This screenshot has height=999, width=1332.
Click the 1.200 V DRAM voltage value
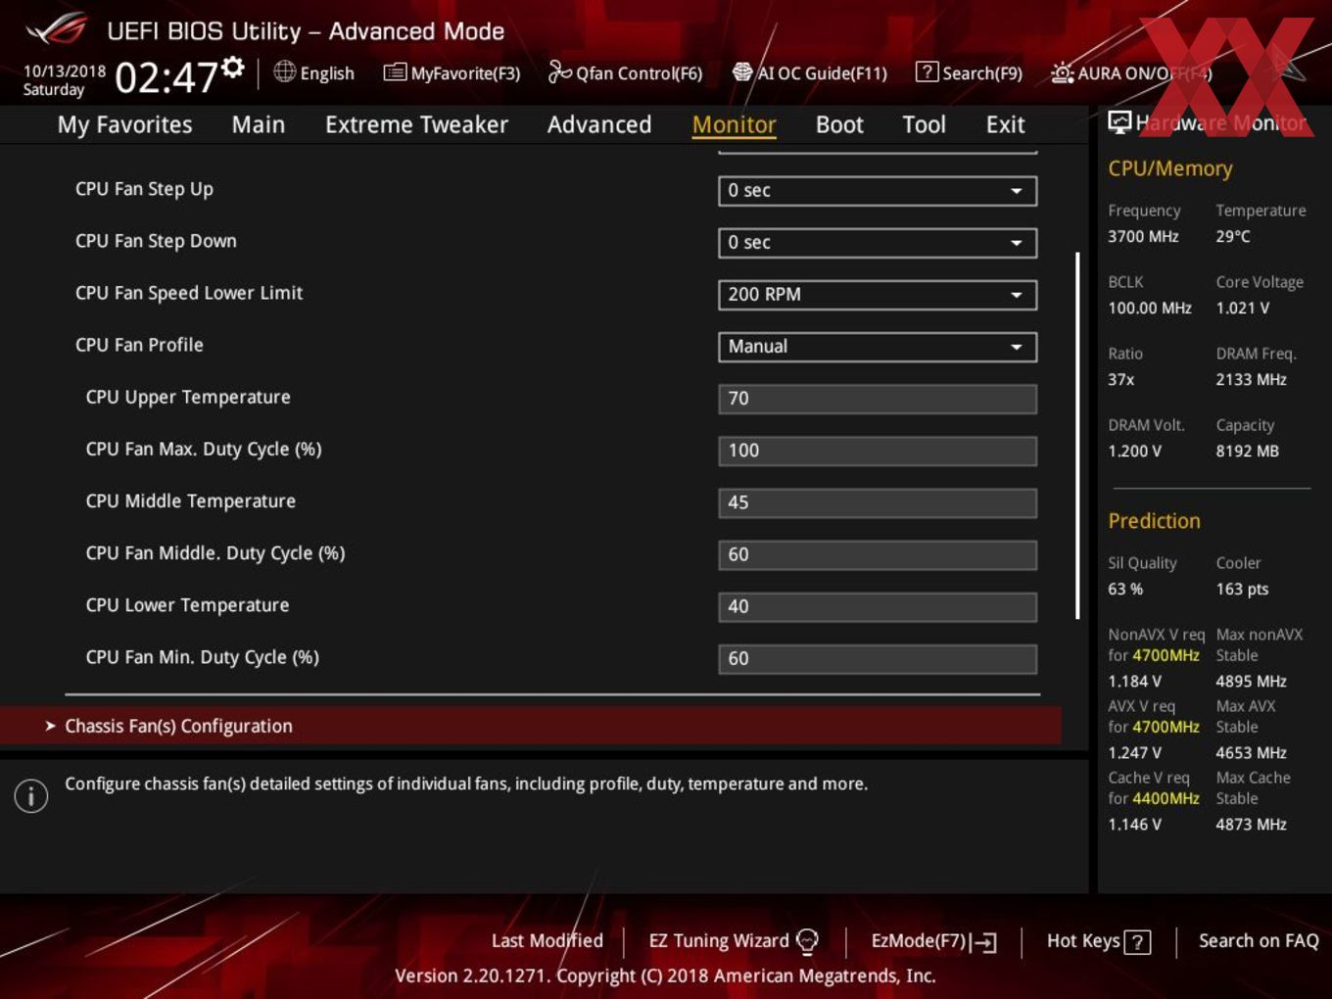tap(1134, 451)
